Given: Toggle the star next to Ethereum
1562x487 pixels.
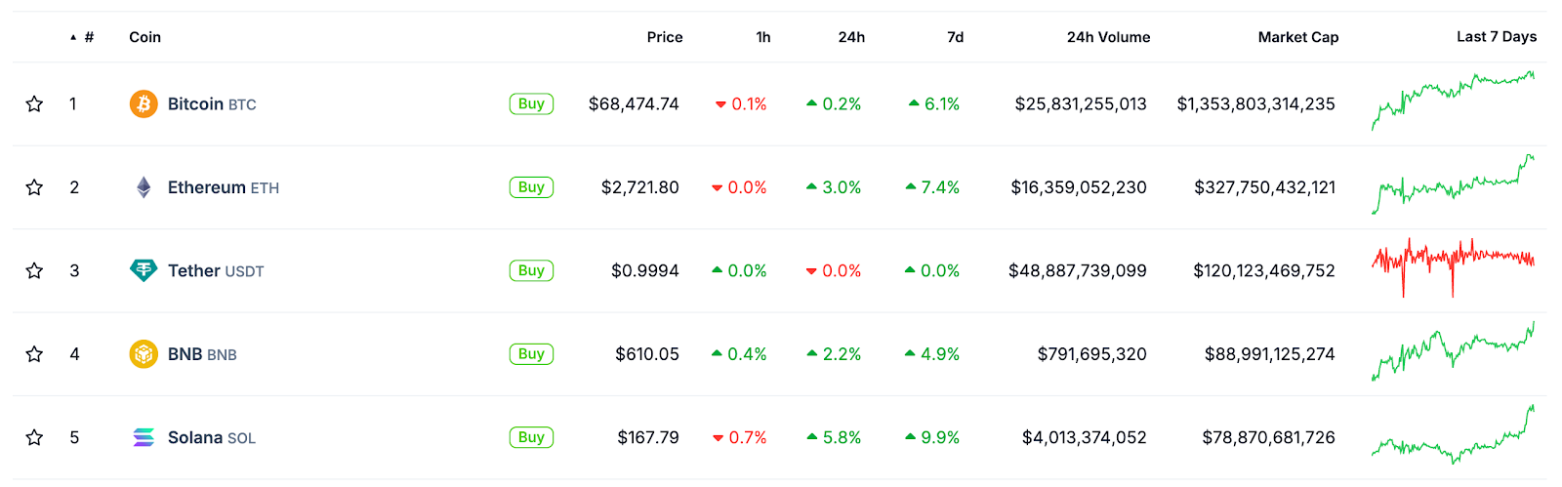Looking at the screenshot, I should [x=34, y=186].
